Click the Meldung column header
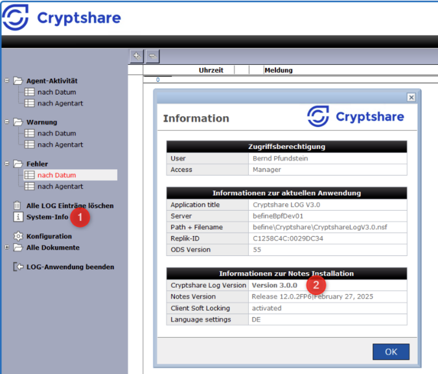 pyautogui.click(x=279, y=70)
